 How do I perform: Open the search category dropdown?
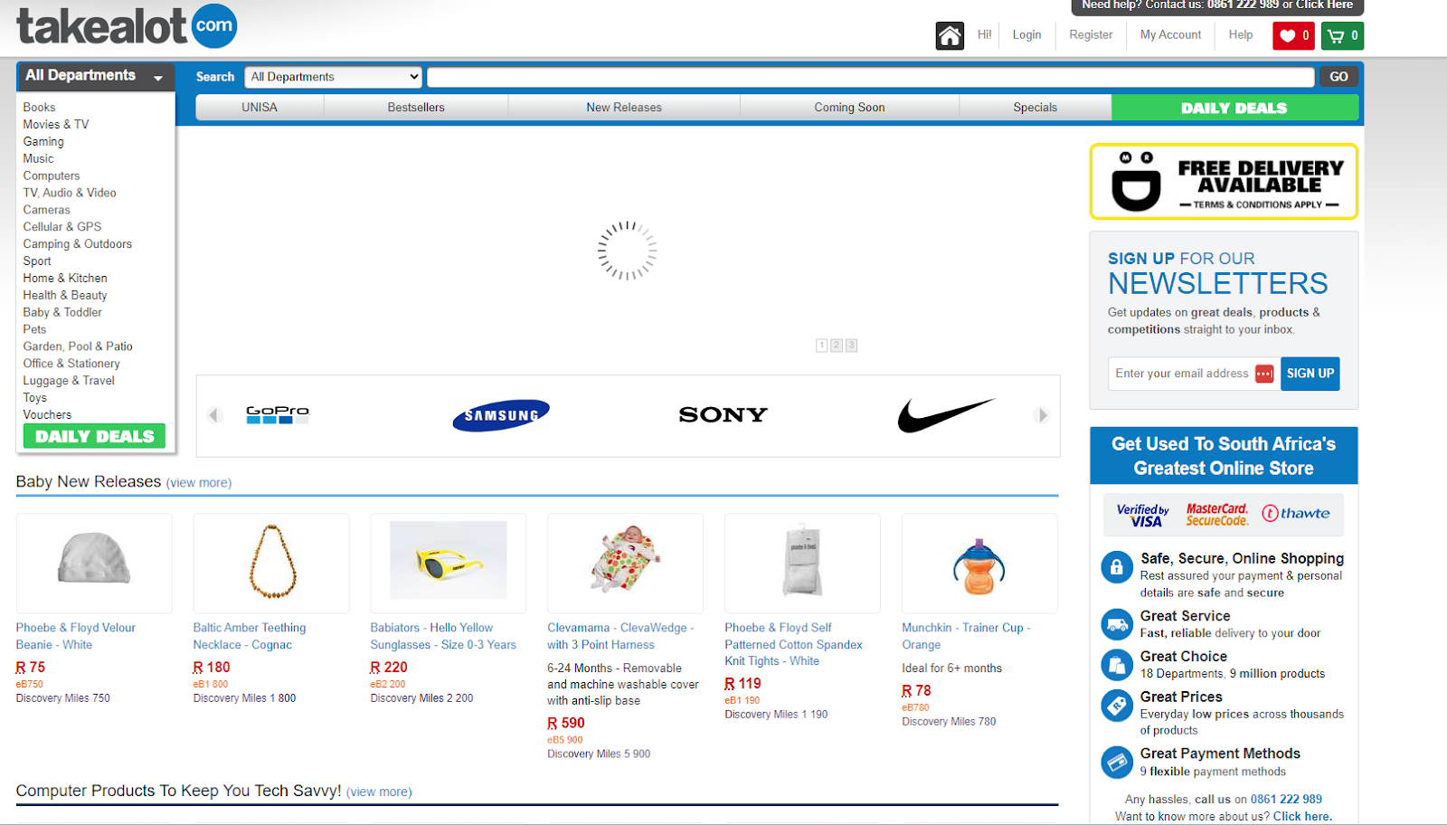pos(334,77)
